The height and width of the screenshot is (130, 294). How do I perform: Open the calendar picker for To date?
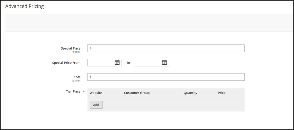(x=165, y=63)
